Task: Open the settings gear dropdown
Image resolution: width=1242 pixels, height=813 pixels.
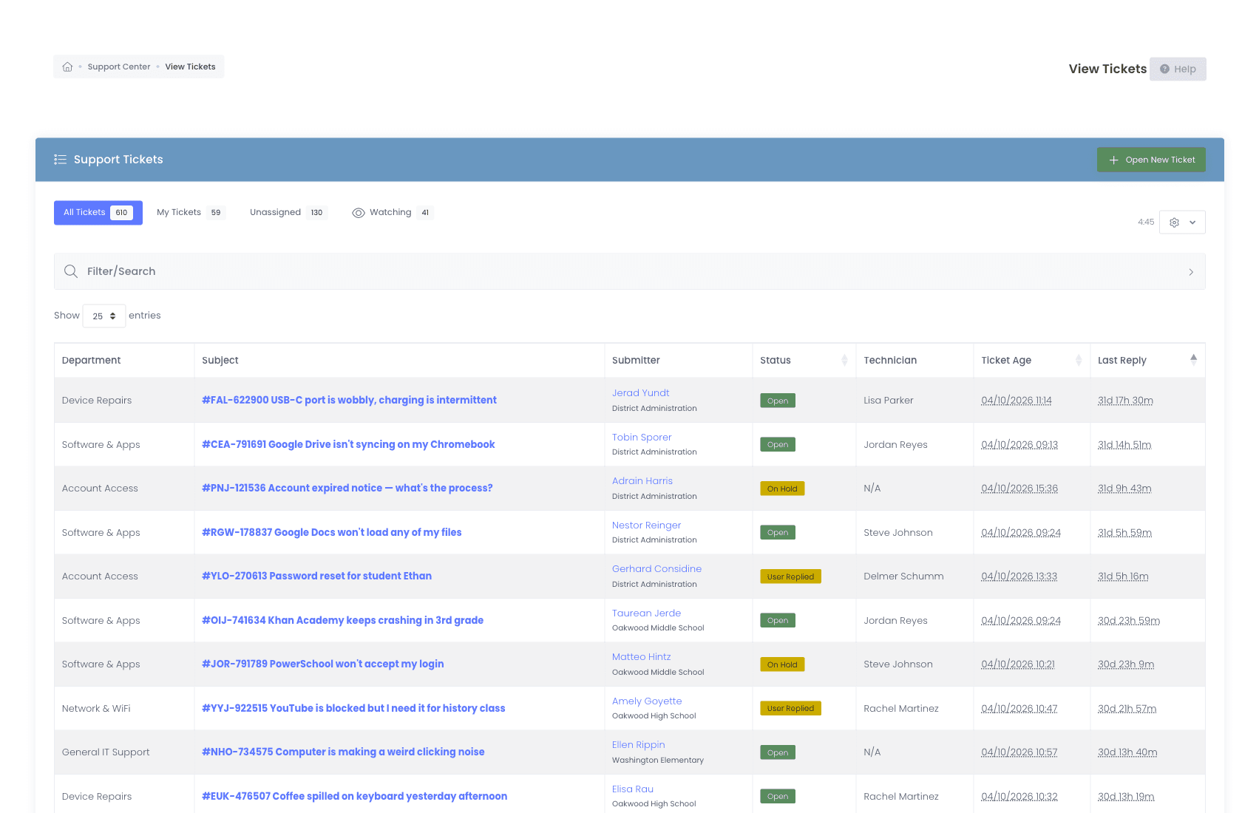Action: coord(1182,222)
